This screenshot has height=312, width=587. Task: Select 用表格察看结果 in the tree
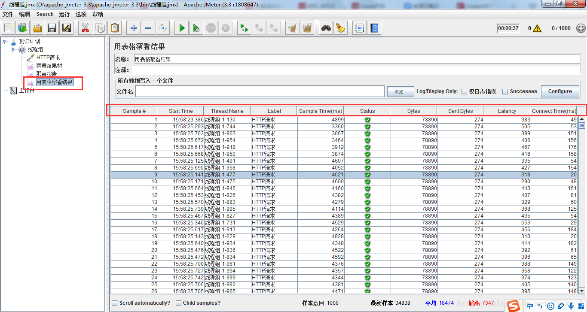55,82
